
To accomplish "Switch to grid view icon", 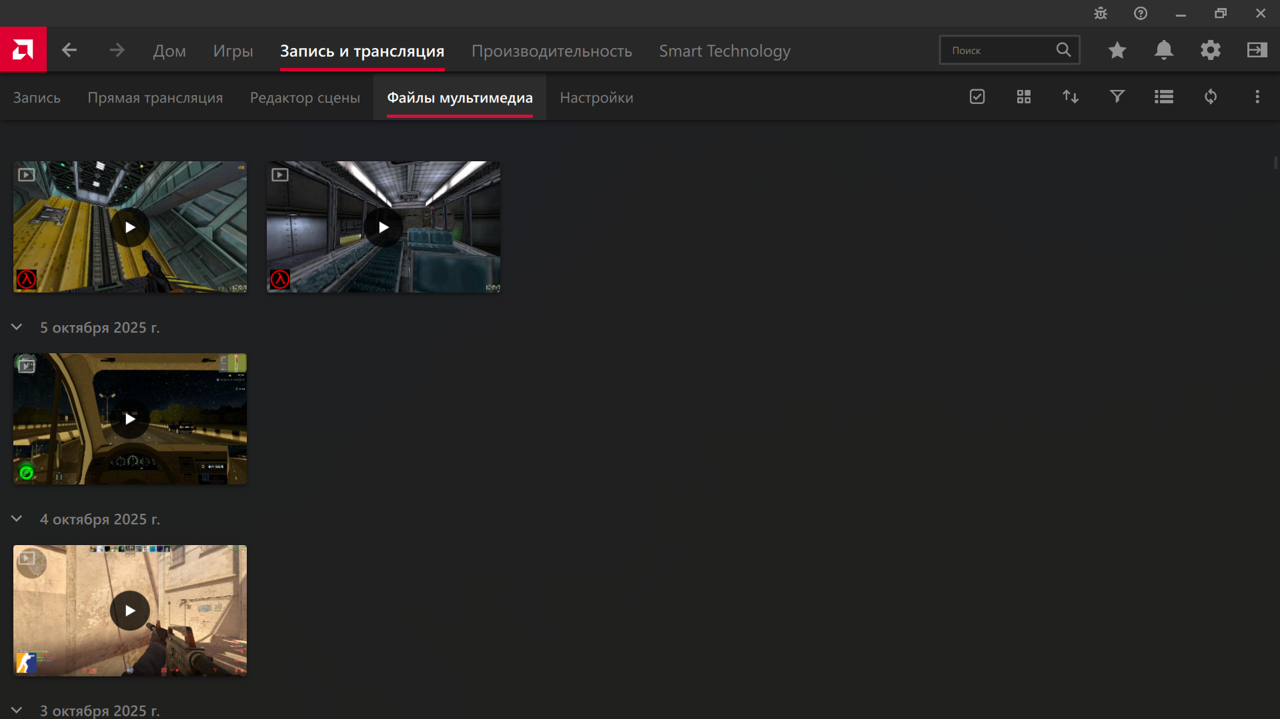I will (1024, 97).
